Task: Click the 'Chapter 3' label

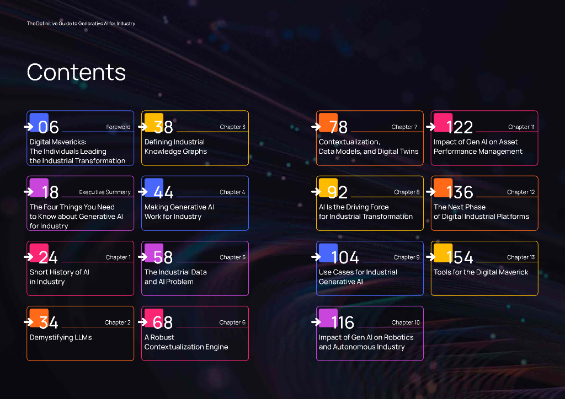Action: (x=232, y=127)
